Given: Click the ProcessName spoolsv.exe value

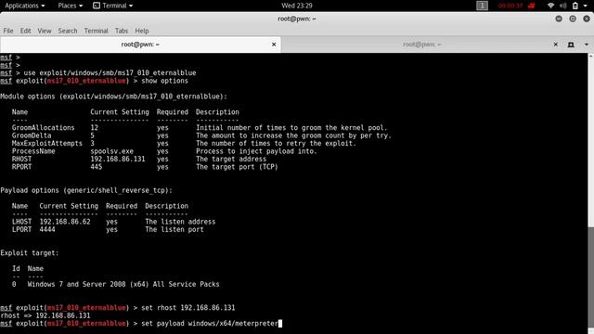Looking at the screenshot, I should 111,151.
